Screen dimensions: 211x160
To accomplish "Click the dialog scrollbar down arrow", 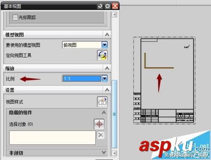I will [114, 153].
